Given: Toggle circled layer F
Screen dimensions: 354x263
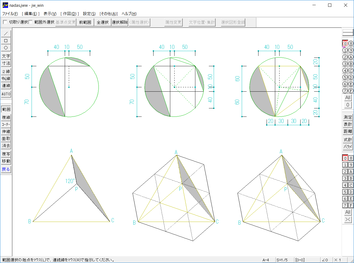Looking at the screenshot, I should pyautogui.click(x=351, y=91).
